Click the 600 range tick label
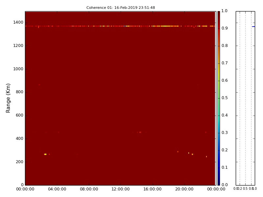The image size is (263, 197). 19,115
